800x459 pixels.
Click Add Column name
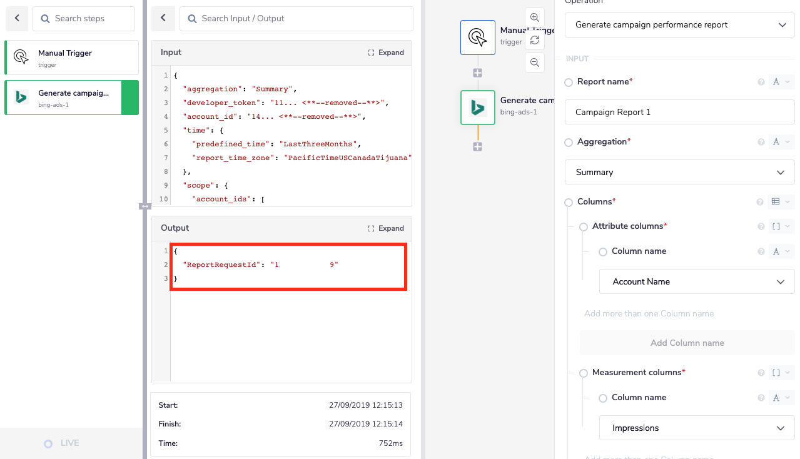click(x=687, y=343)
